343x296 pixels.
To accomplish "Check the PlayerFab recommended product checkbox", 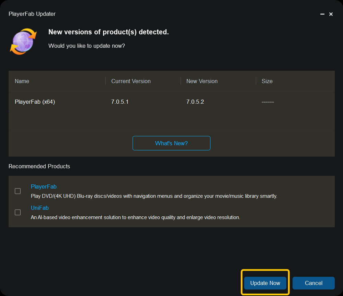I will tap(18, 191).
